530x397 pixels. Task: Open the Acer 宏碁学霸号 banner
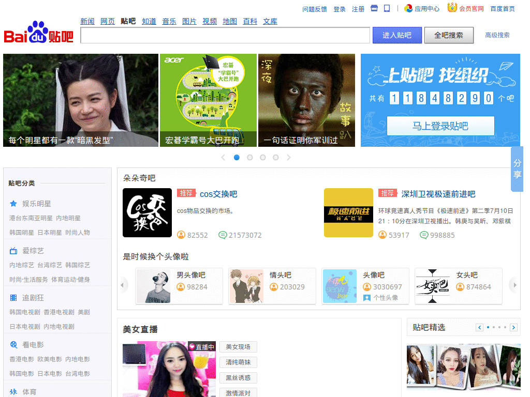coord(208,100)
